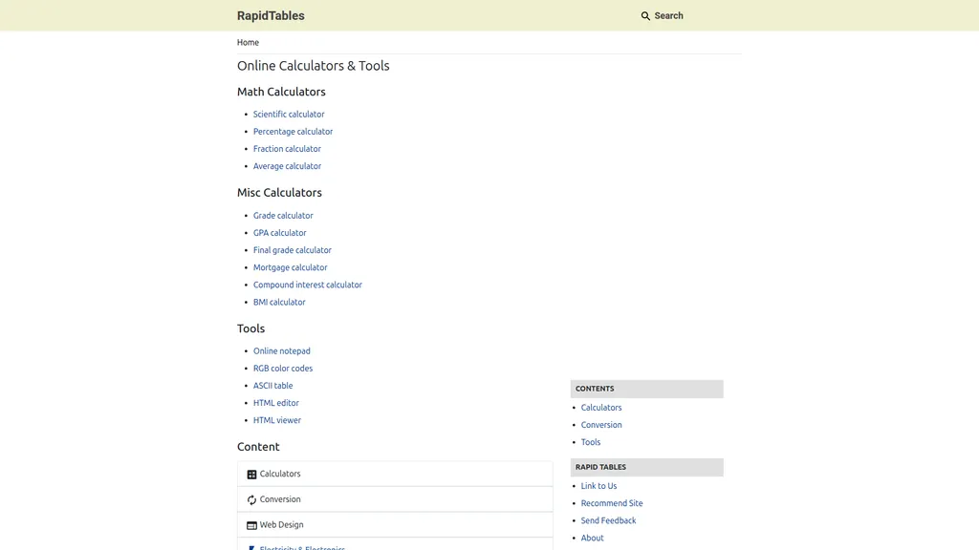Click the RAPID TABLES sidebar header
979x550 pixels.
(647, 467)
